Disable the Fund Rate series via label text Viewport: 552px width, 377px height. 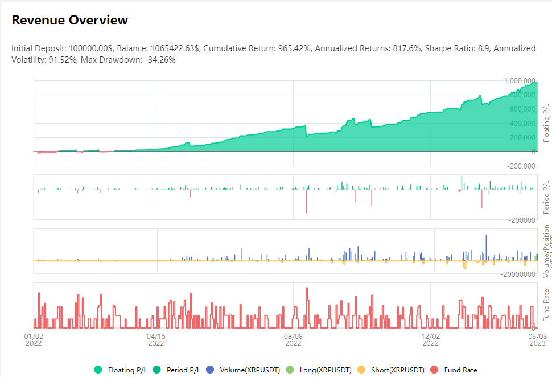460,370
